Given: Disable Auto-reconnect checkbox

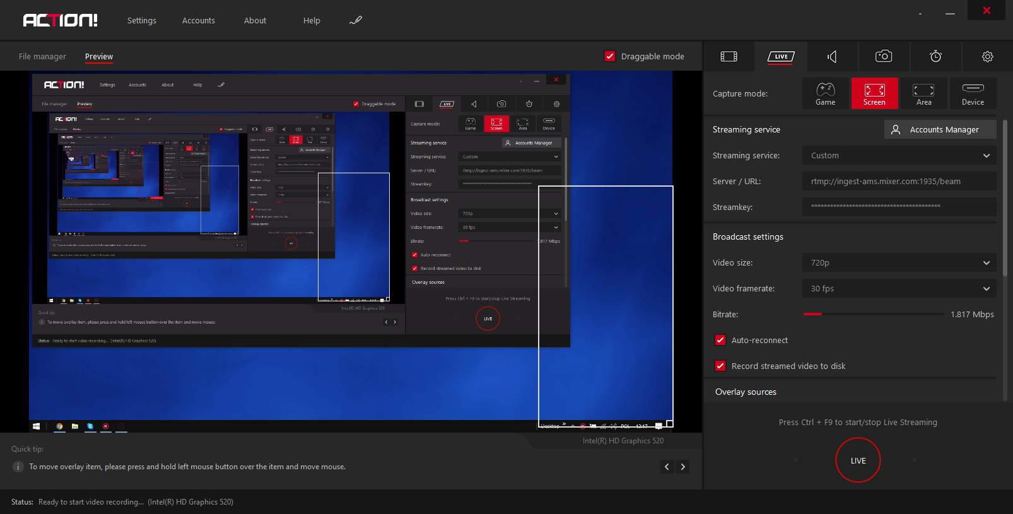Looking at the screenshot, I should 720,340.
